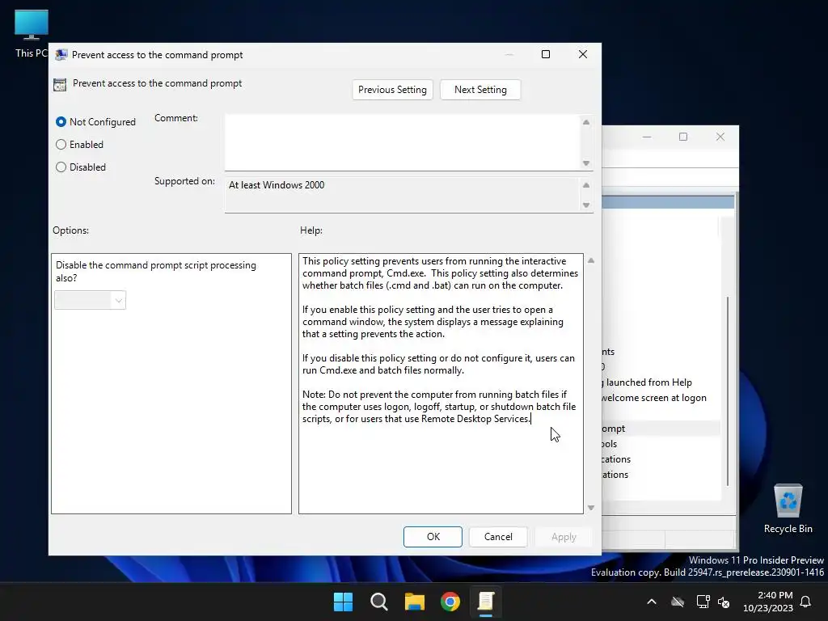Click Help pane scroll down arrow

click(x=591, y=508)
